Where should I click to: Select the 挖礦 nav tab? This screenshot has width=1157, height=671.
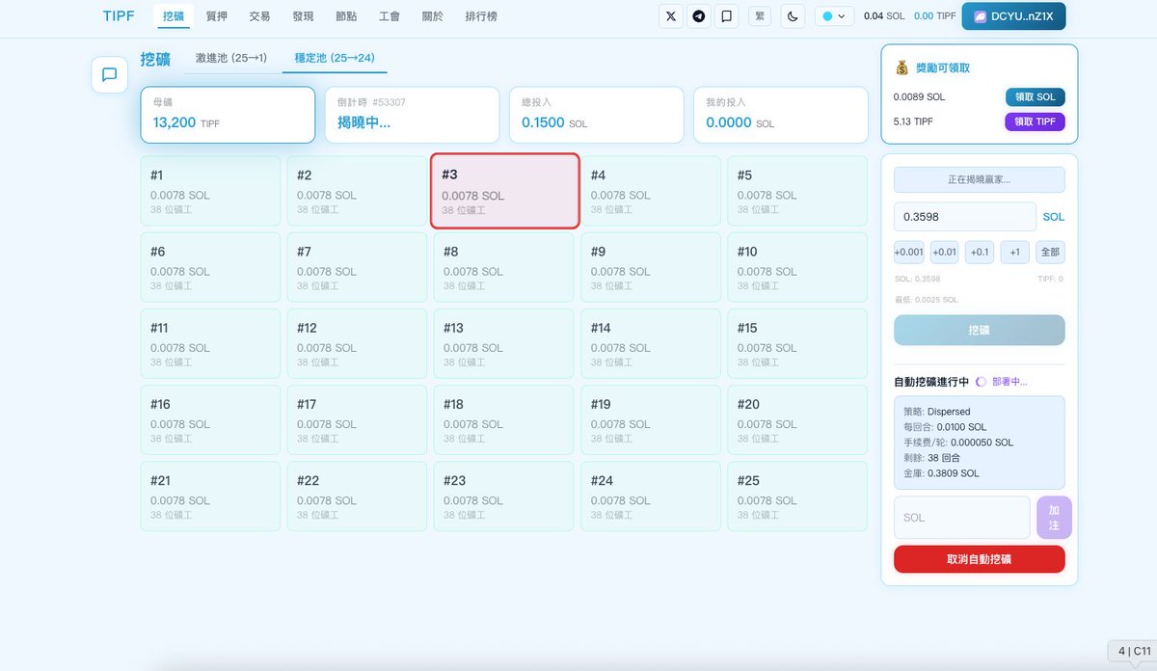coord(174,16)
